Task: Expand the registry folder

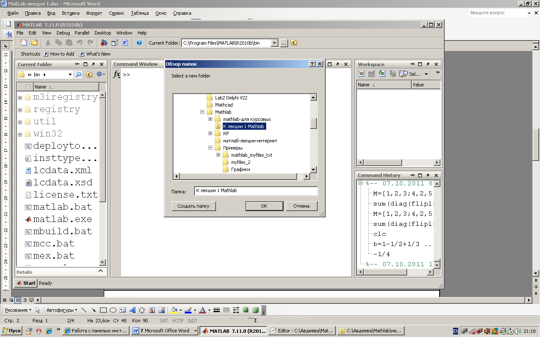Action: click(20, 110)
